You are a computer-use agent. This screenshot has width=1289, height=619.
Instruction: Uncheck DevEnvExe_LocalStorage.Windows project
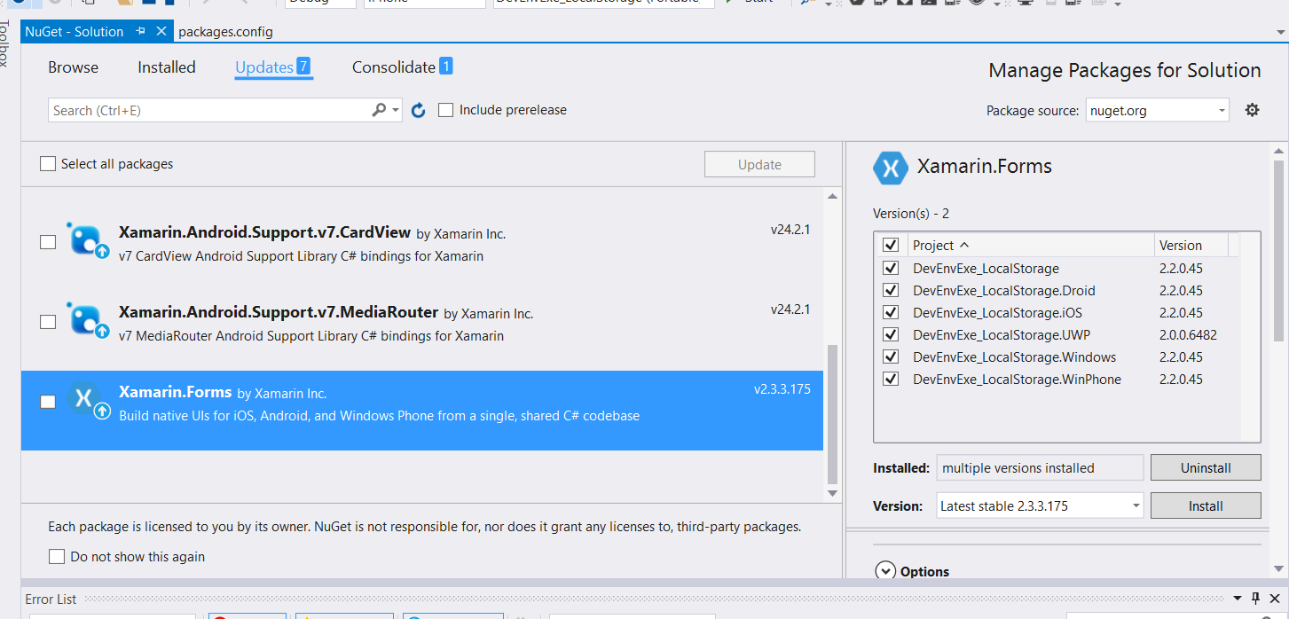[891, 357]
